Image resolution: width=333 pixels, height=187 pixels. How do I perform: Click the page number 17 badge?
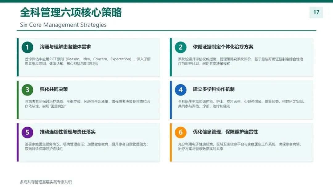pos(316,12)
